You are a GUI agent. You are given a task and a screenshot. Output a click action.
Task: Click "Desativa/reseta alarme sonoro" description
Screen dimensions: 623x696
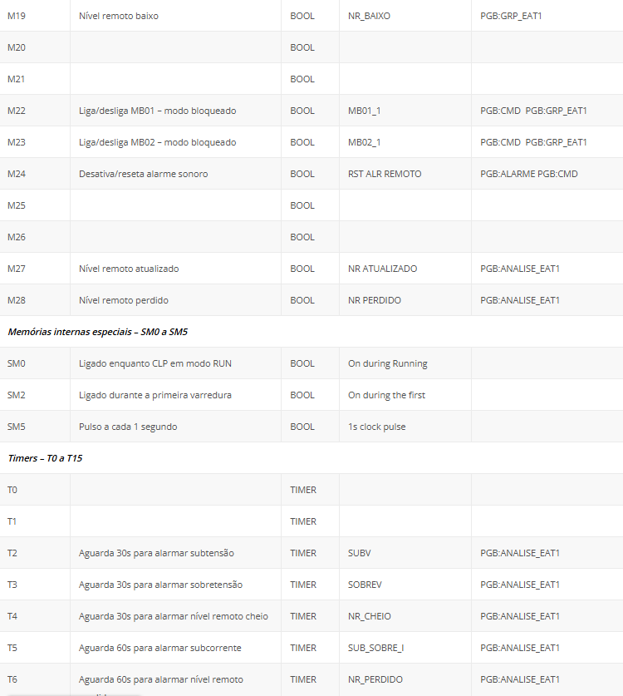(x=143, y=174)
